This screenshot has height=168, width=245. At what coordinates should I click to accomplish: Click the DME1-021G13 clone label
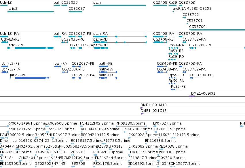tap(154, 111)
